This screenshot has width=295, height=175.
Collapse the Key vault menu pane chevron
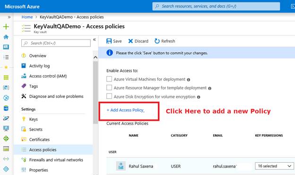click(95, 40)
